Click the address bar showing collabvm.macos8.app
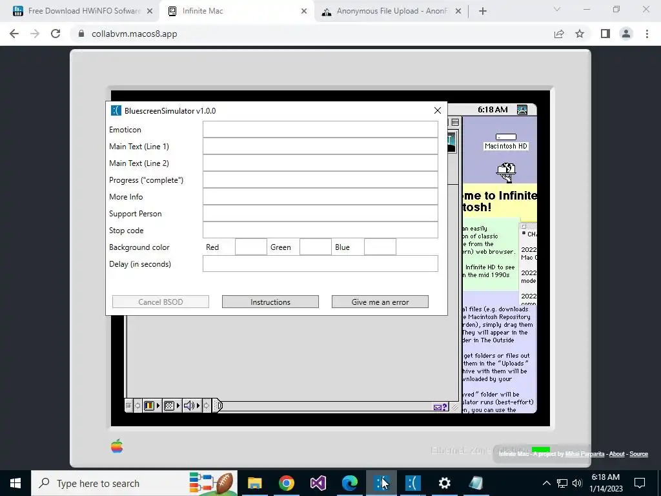This screenshot has height=496, width=661. 310,34
